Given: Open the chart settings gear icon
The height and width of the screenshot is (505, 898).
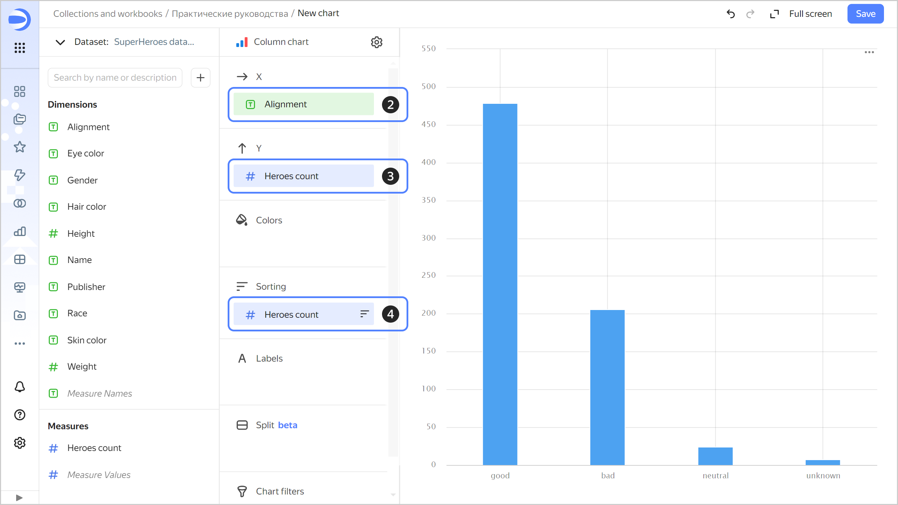Looking at the screenshot, I should point(376,42).
